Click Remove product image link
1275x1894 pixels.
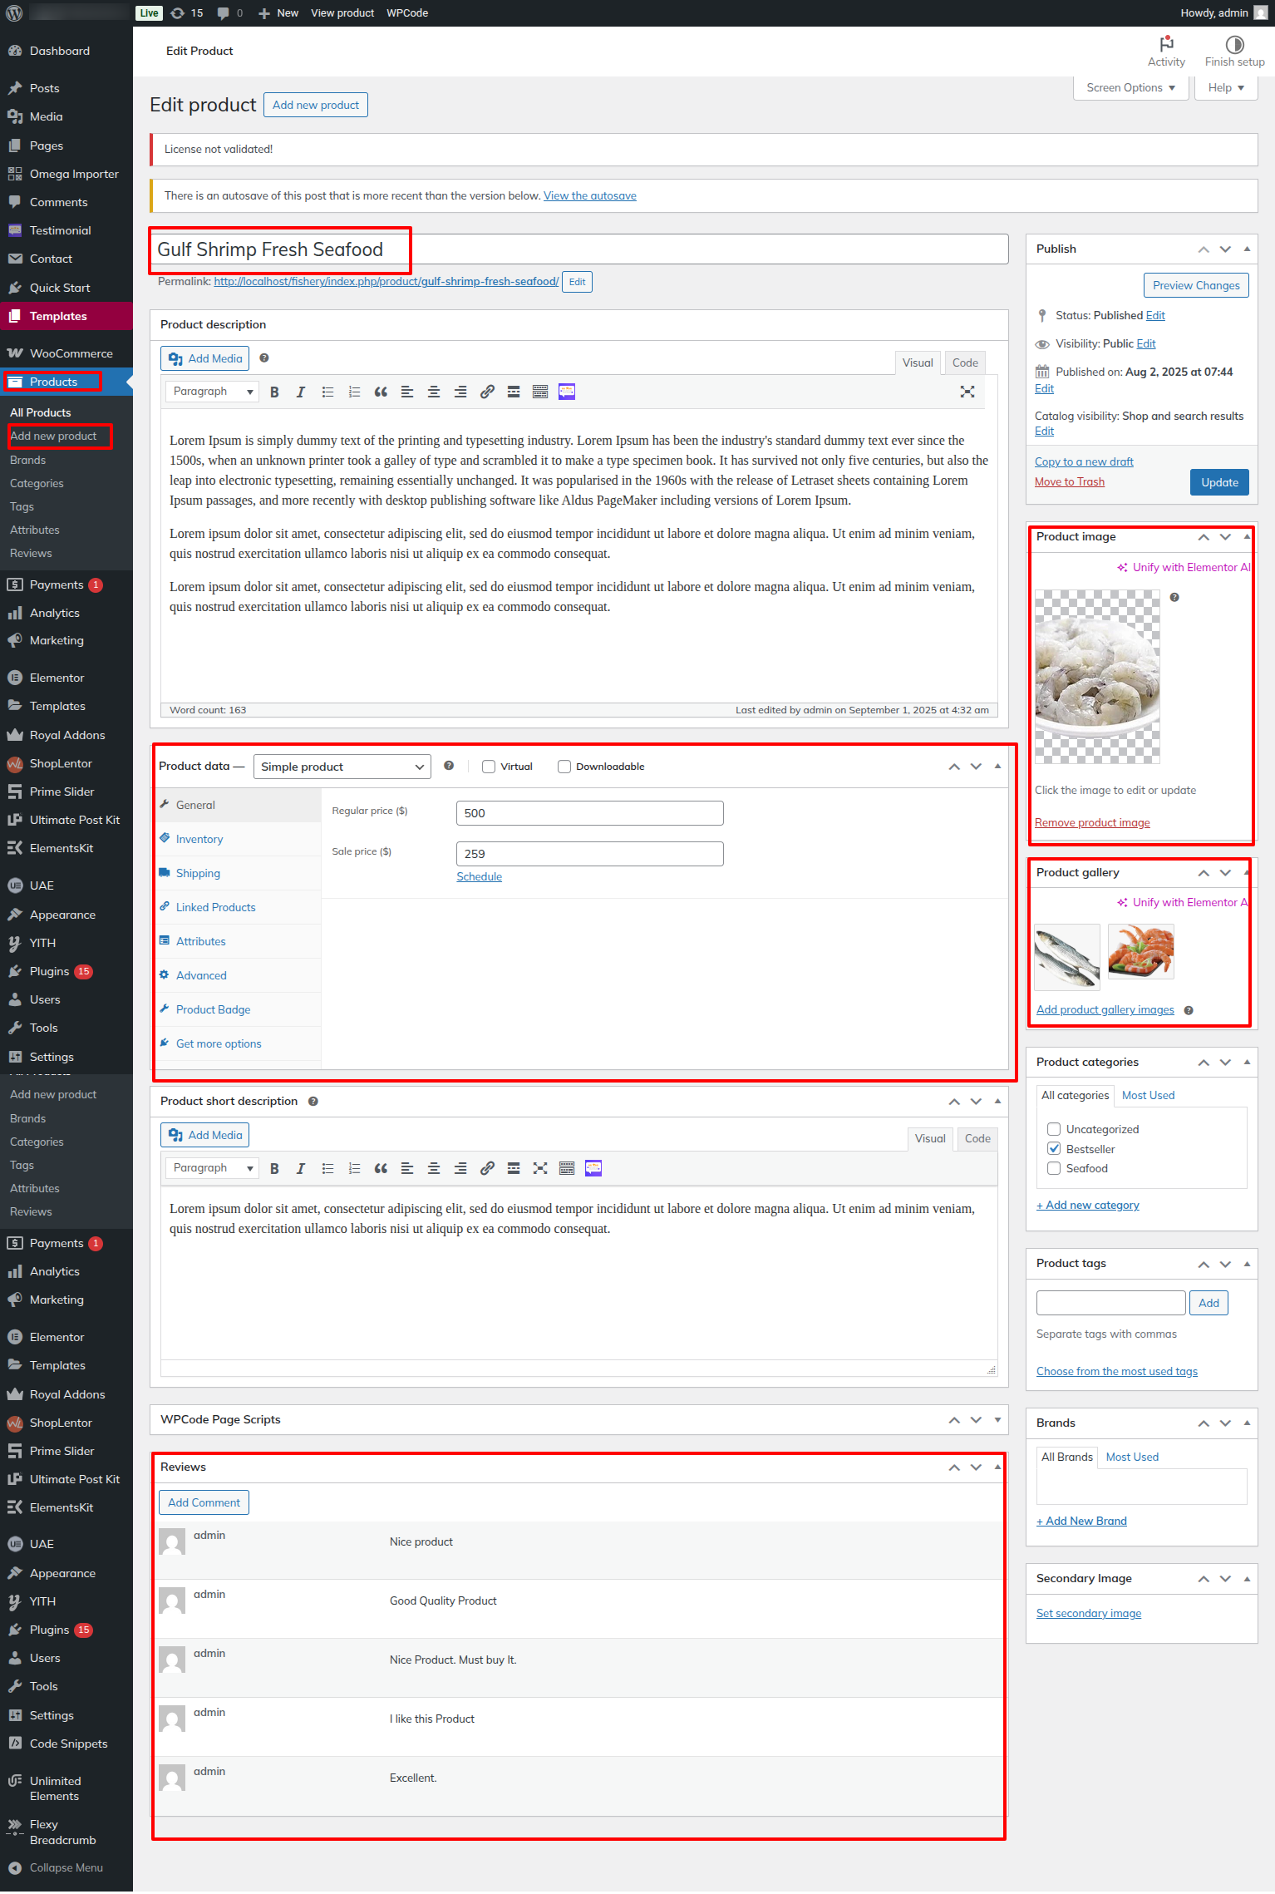click(1092, 822)
